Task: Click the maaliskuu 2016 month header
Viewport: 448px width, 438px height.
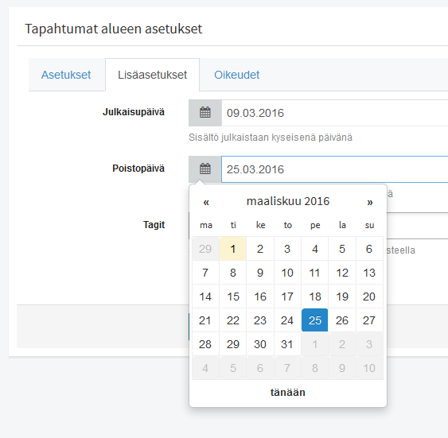Action: tap(288, 201)
